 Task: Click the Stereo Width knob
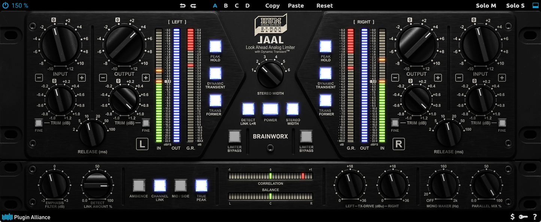[270, 75]
